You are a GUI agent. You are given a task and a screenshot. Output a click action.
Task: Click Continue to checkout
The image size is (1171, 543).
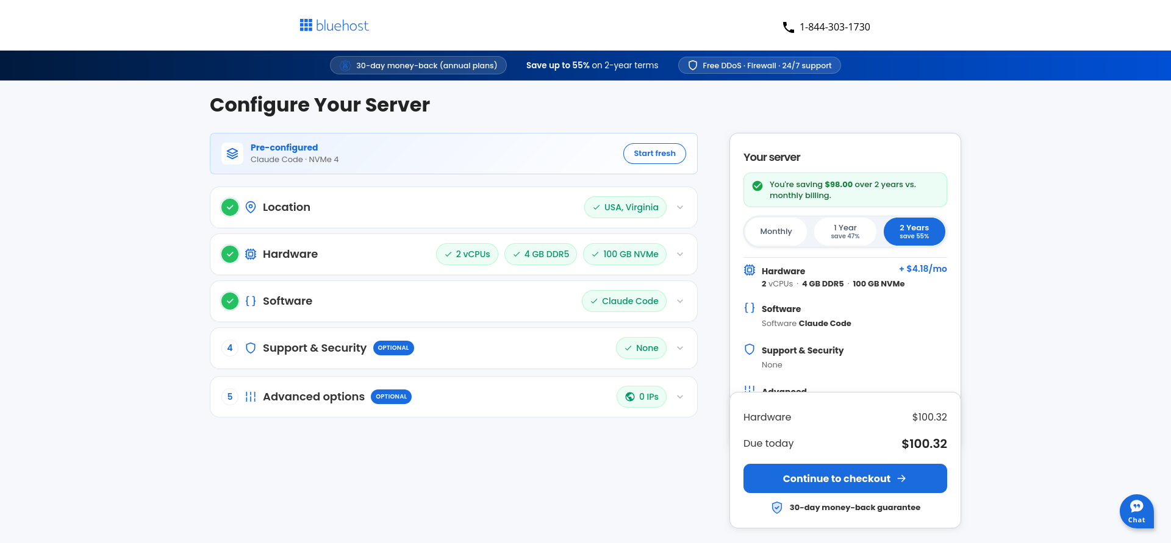coord(845,478)
